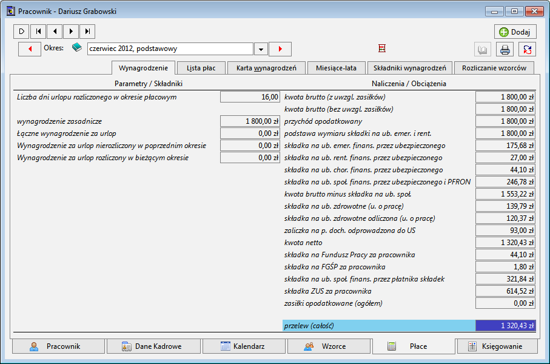
Task: Select previous period with red left arrow
Action: click(x=30, y=49)
